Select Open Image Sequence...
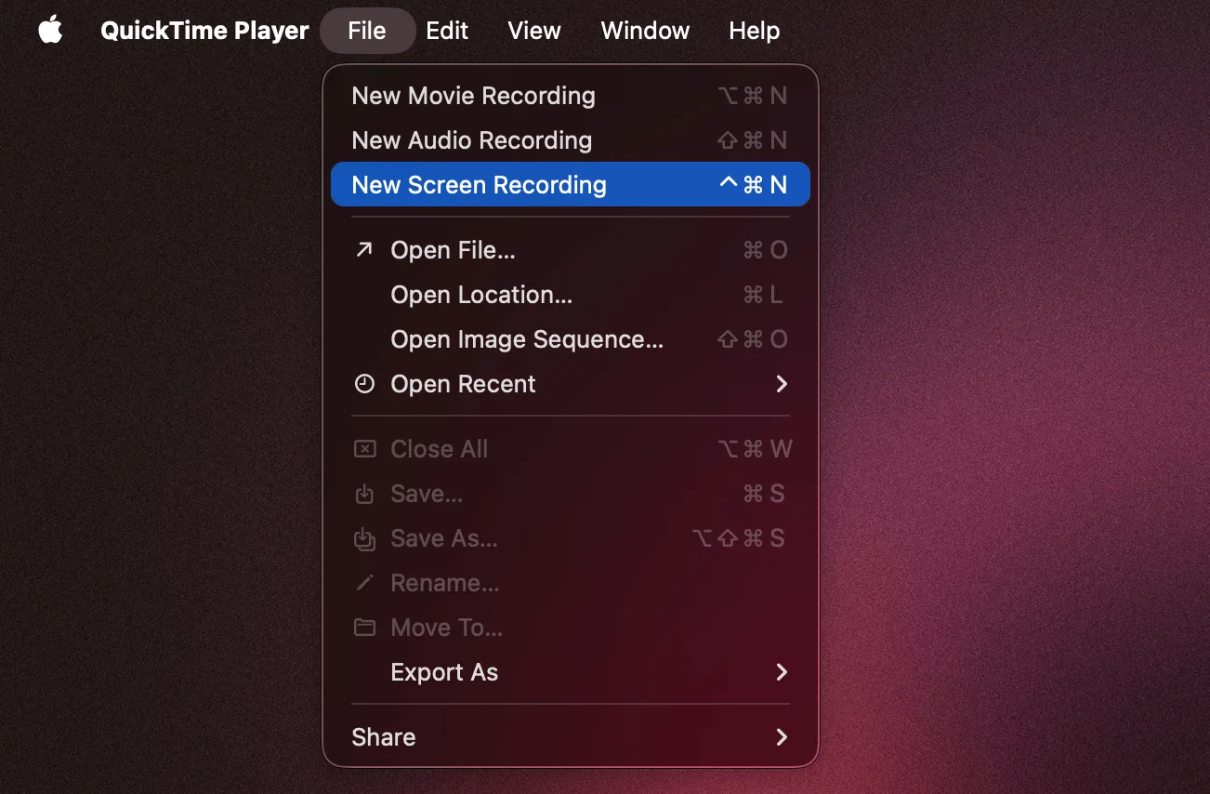 tap(526, 338)
